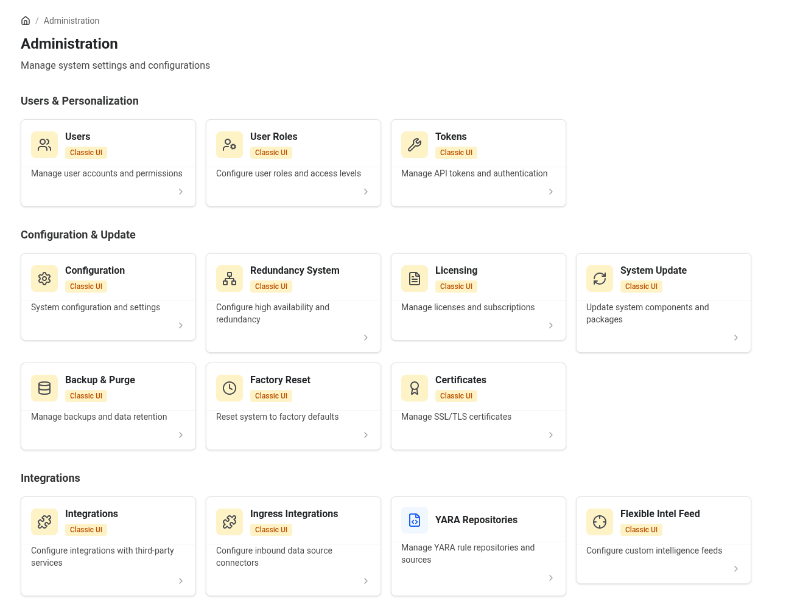Open Factory Reset via its chevron arrow
This screenshot has width=786, height=601.
point(366,435)
